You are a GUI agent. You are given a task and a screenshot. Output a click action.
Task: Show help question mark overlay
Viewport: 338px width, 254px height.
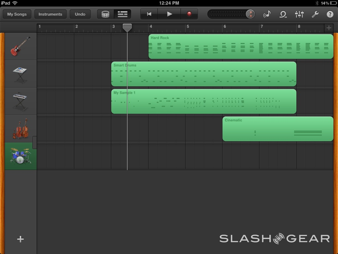[330, 14]
